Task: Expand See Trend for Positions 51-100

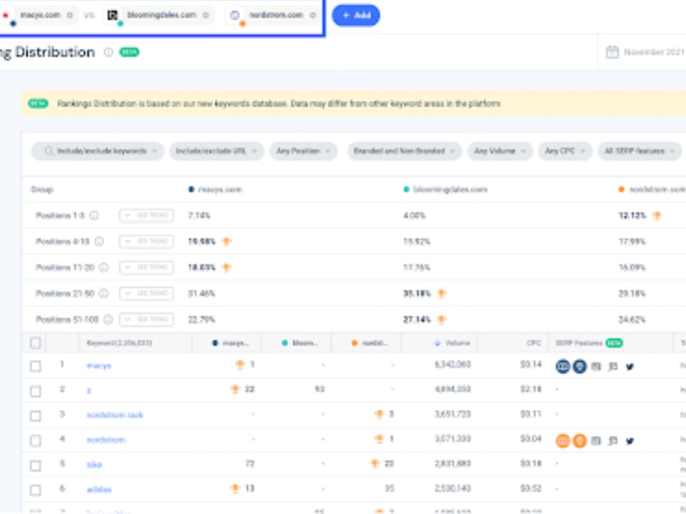Action: (147, 319)
